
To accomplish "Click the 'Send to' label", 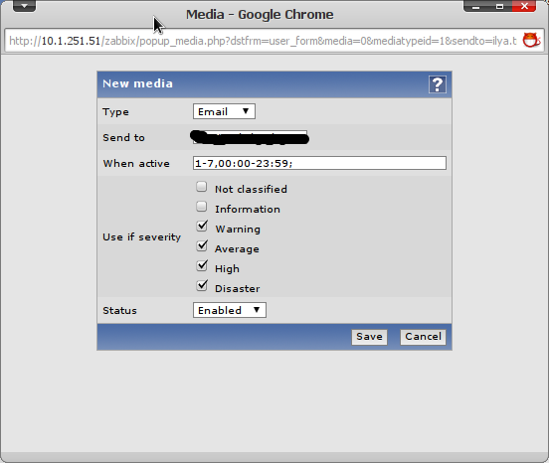I will pyautogui.click(x=123, y=137).
